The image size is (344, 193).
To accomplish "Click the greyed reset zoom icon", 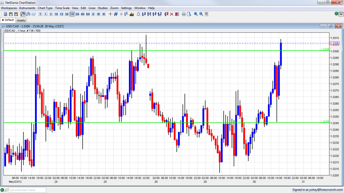I will 207,14.
